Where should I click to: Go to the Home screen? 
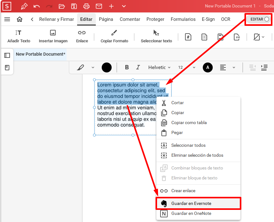[x=20, y=19]
